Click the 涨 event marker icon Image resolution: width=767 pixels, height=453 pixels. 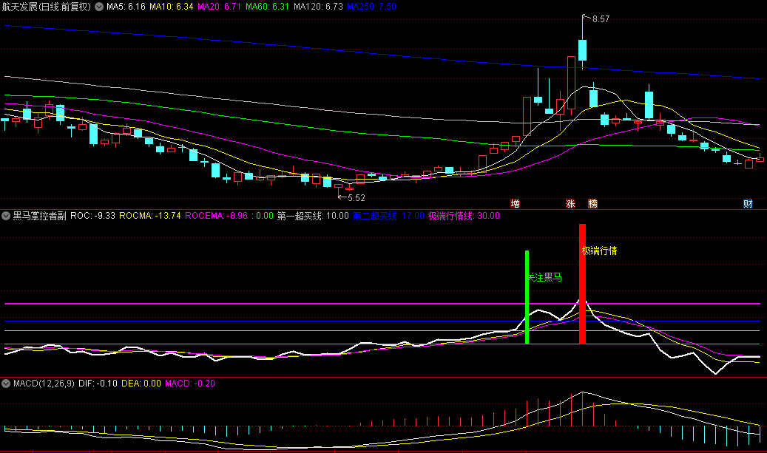[x=570, y=203]
